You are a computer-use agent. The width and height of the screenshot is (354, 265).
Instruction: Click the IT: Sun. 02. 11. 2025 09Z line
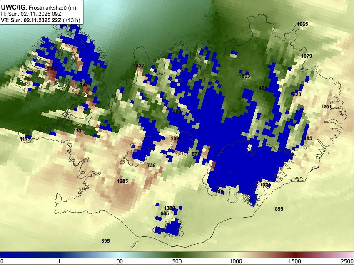31,14
